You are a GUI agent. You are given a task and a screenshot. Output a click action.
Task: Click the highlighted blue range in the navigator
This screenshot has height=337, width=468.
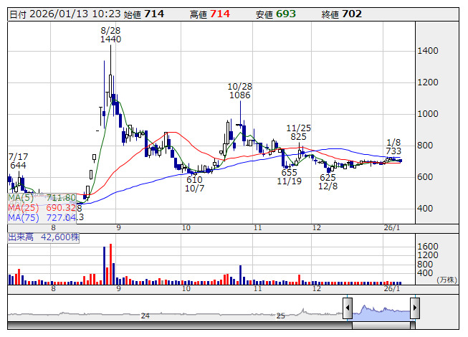[381, 308]
